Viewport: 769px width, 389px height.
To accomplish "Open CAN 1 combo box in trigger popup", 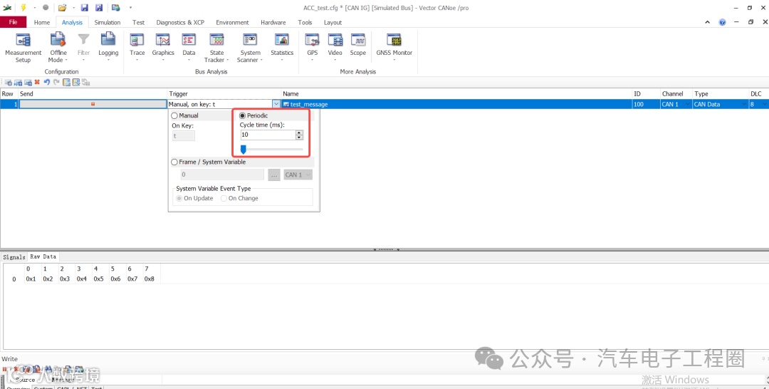I will click(298, 175).
